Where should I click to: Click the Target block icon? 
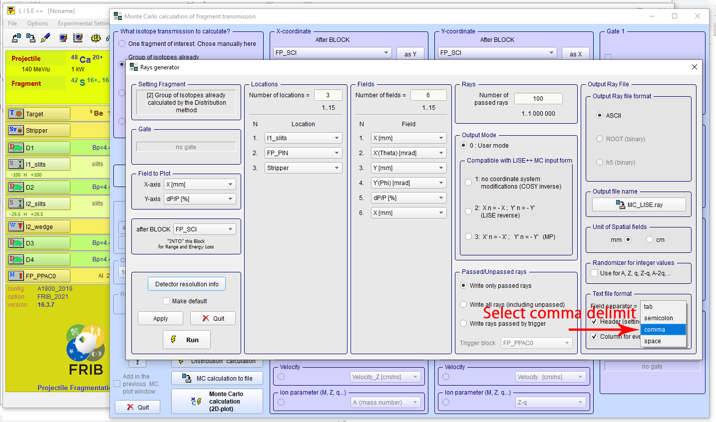click(16, 114)
